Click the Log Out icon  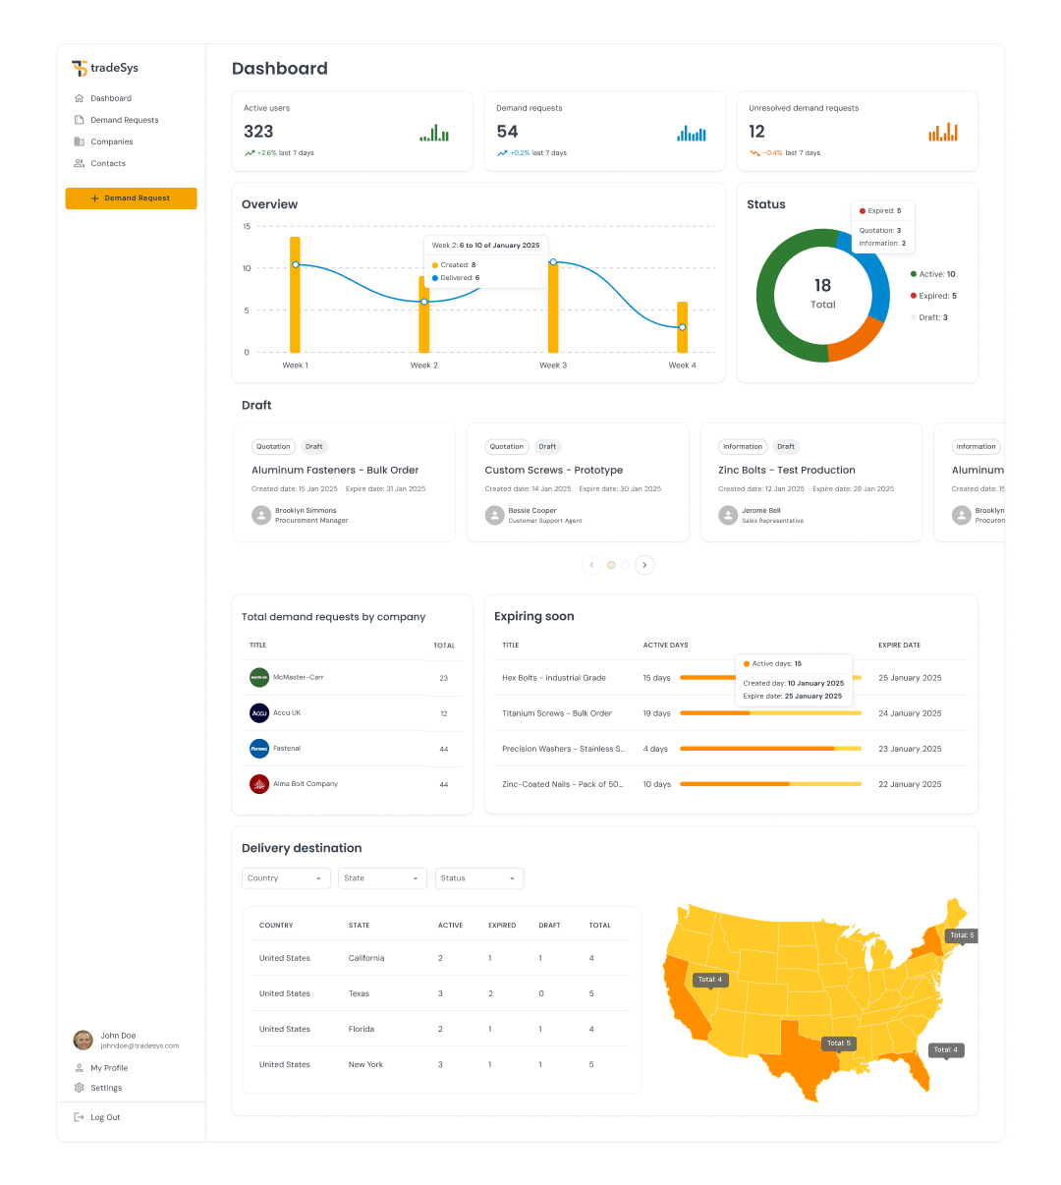pyautogui.click(x=80, y=1117)
